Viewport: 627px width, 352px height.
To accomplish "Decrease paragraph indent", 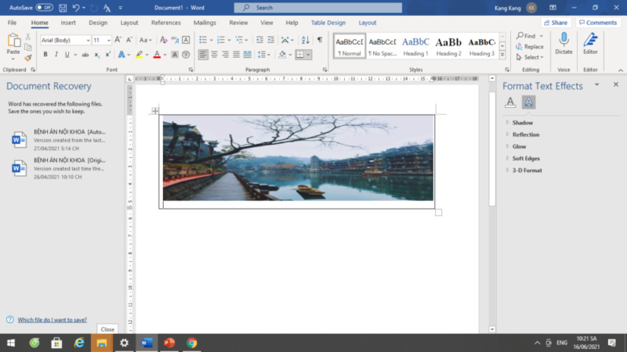I will 259,40.
